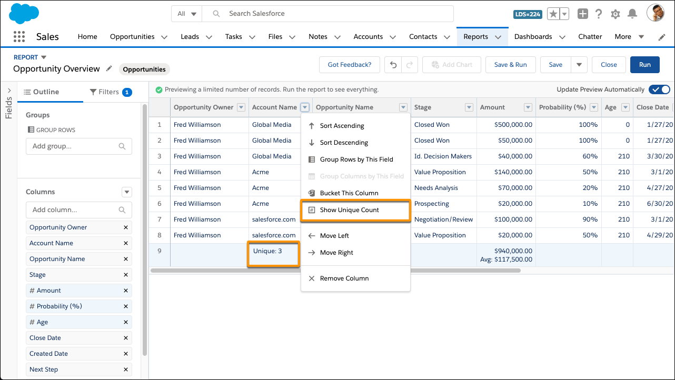Click the search magnifying glass icon
This screenshot has width=675, height=380.
tap(216, 13)
